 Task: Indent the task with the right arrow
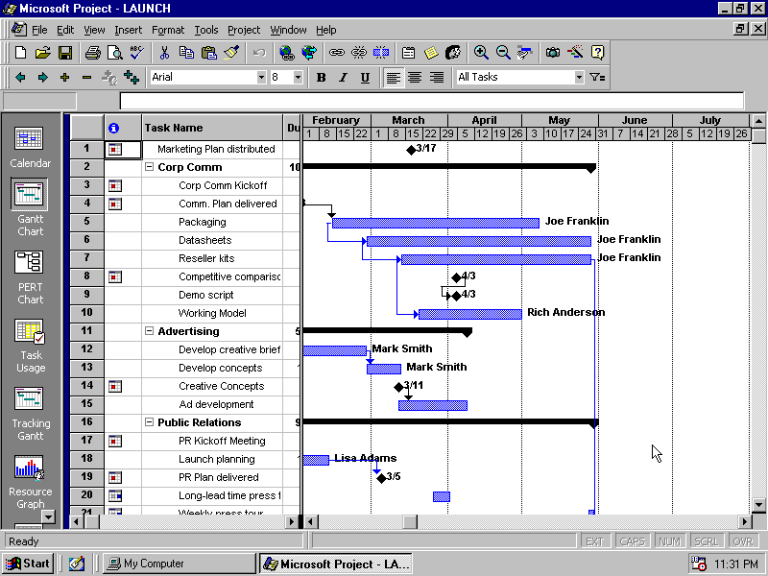pyautogui.click(x=42, y=78)
